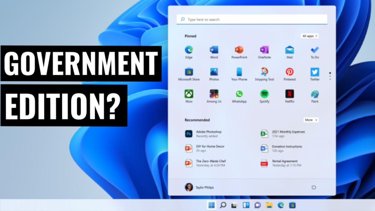The image size is (375, 211).
Task: Open Taylor Philips user account menu
Action: point(199,187)
